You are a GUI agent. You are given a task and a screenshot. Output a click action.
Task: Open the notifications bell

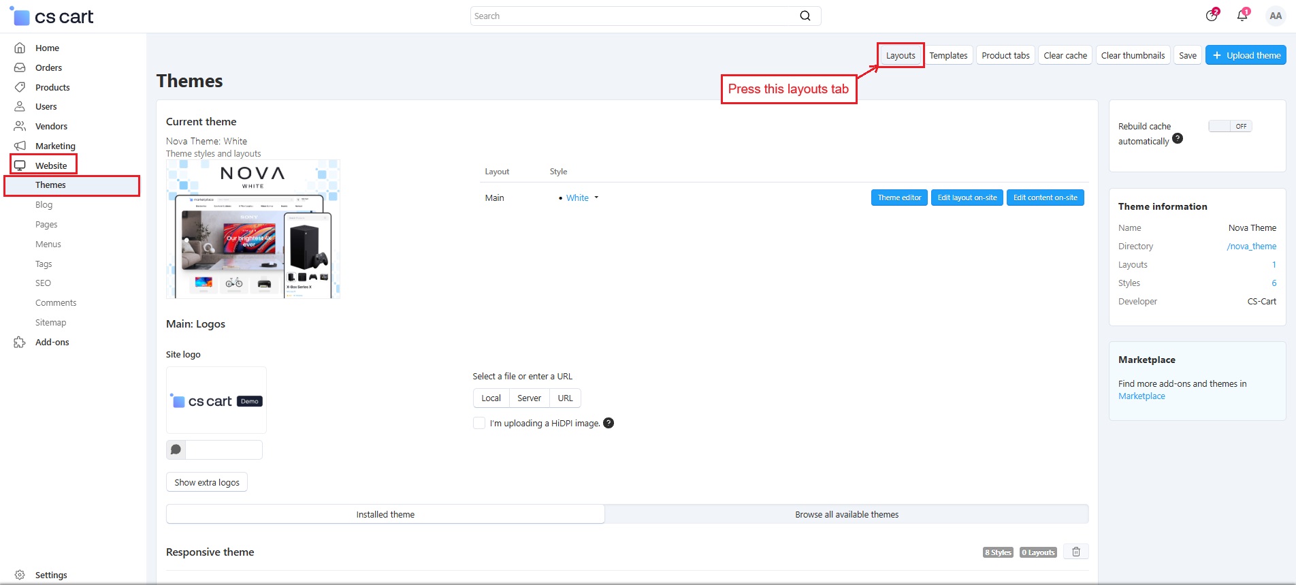coord(1242,16)
